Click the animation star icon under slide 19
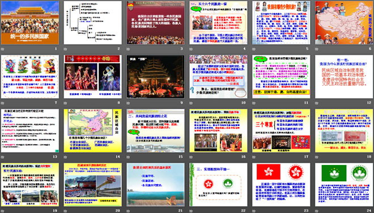 [3, 211]
